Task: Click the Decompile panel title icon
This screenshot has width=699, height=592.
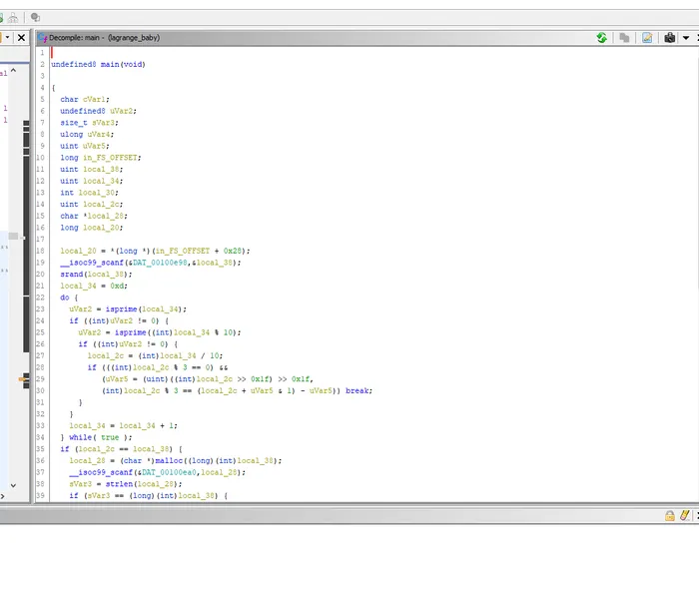Action: [x=42, y=37]
